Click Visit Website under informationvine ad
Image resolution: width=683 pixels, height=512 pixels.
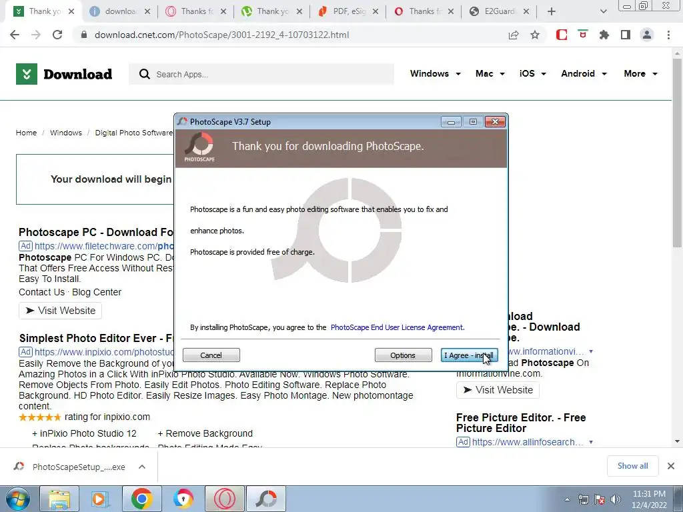pos(498,389)
